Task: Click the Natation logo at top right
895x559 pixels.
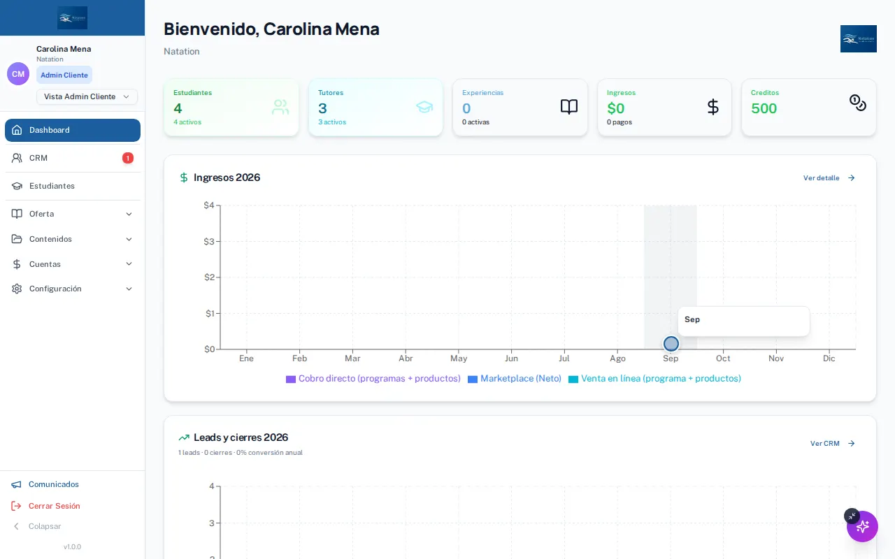Action: pos(859,38)
